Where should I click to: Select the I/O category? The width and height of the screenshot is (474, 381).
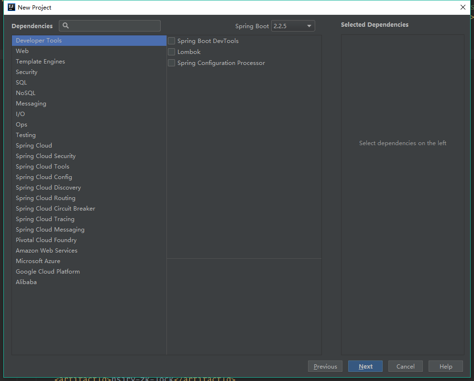(x=89, y=114)
